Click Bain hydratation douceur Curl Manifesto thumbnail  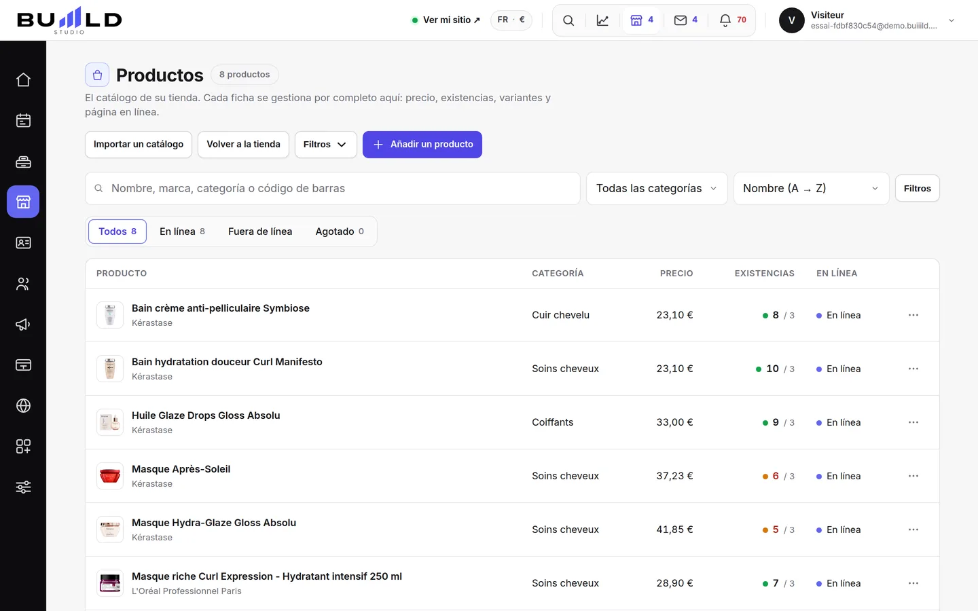(110, 369)
